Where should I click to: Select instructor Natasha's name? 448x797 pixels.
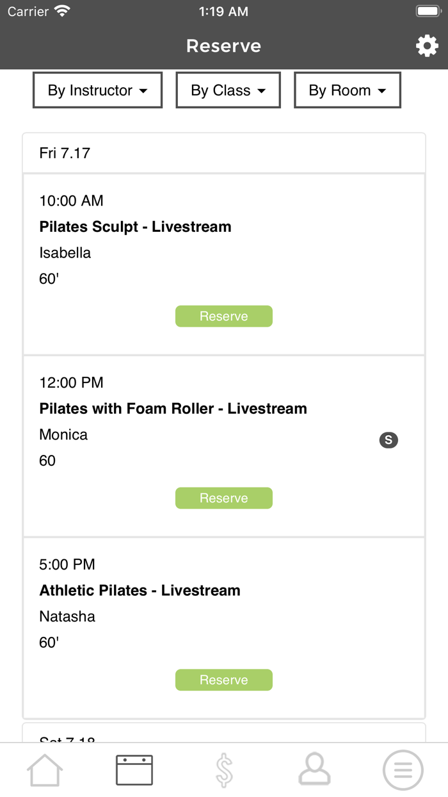[67, 616]
